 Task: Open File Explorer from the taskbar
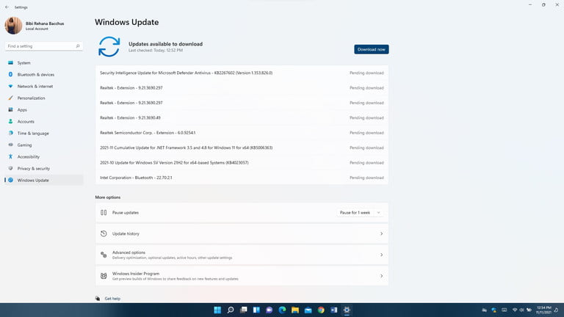(295, 310)
